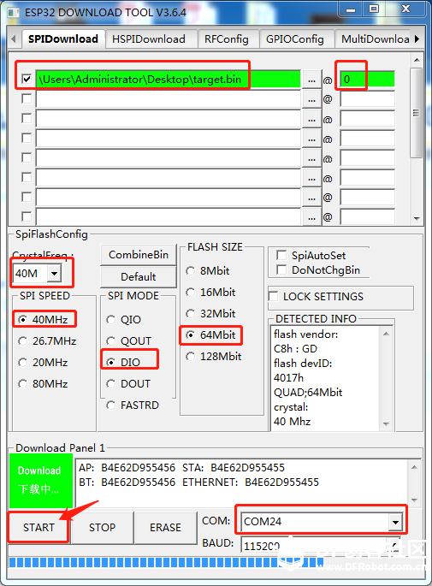Click START to begin download
Screen dimensions: 432x586
point(38,527)
